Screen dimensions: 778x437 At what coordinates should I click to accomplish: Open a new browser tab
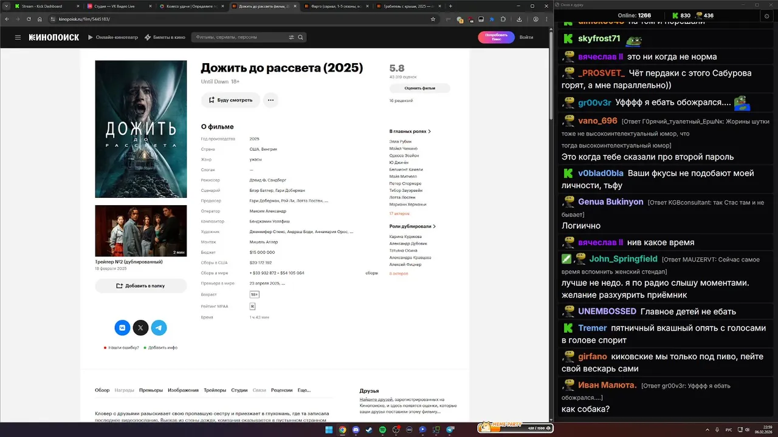450,6
